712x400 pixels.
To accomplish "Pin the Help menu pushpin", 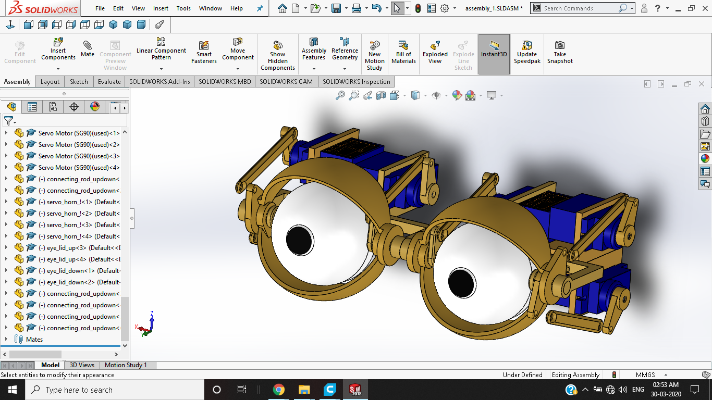I will [260, 8].
